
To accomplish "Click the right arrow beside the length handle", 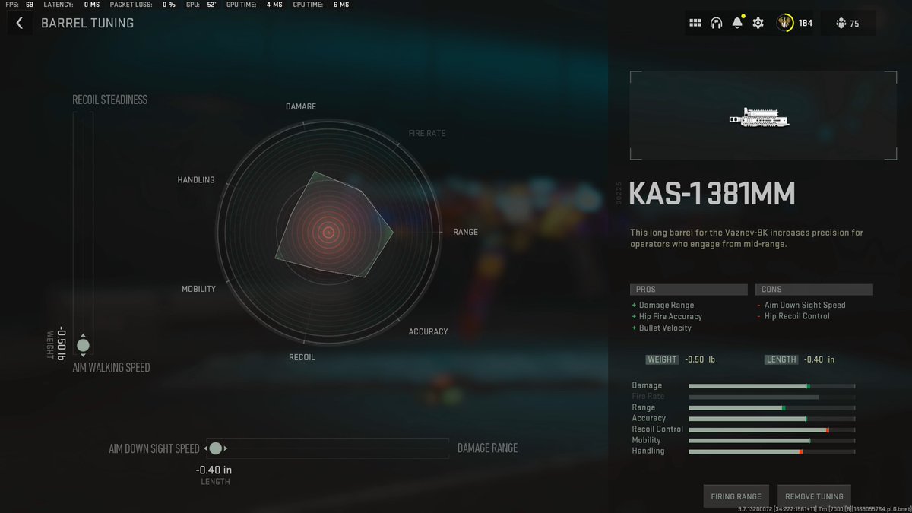I will click(226, 448).
